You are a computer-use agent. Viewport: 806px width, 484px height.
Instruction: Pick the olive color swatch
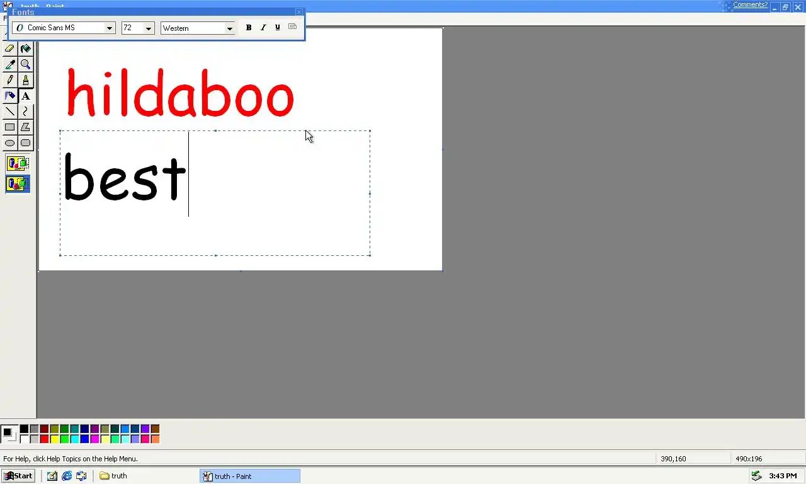tap(54, 429)
